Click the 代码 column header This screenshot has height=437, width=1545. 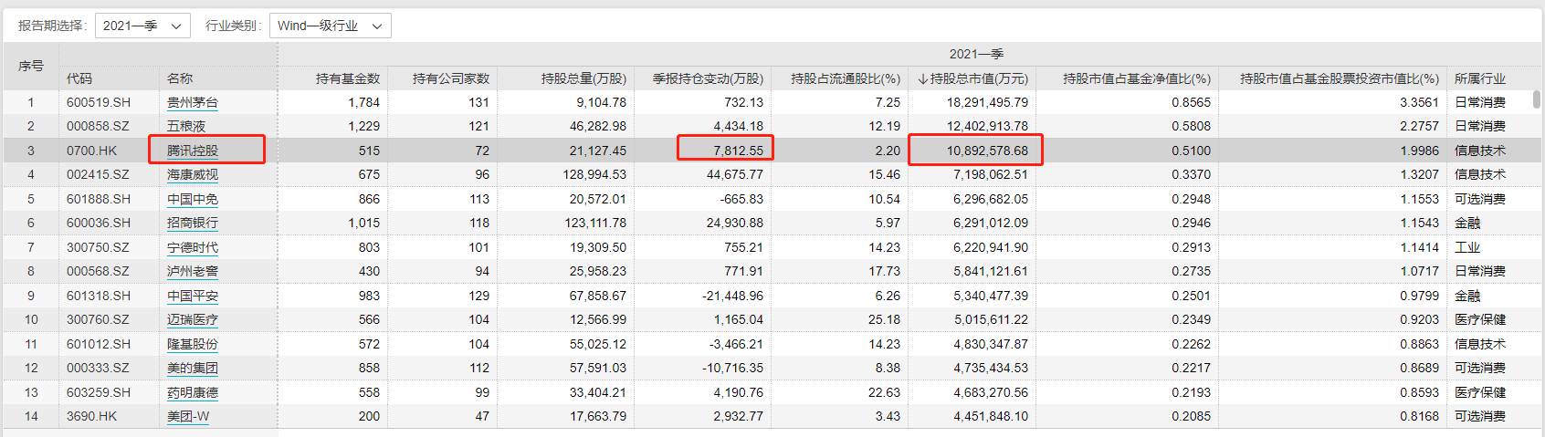pos(79,78)
